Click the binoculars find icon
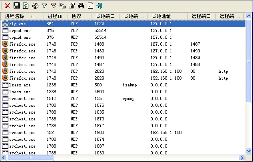This screenshot has width=253, height=162. 81,6
